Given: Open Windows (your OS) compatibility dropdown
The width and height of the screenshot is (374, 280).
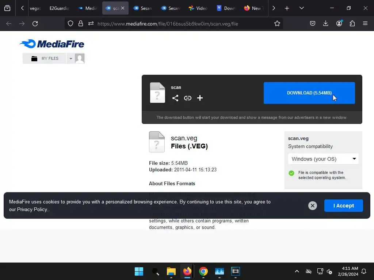Looking at the screenshot, I should tap(323, 159).
